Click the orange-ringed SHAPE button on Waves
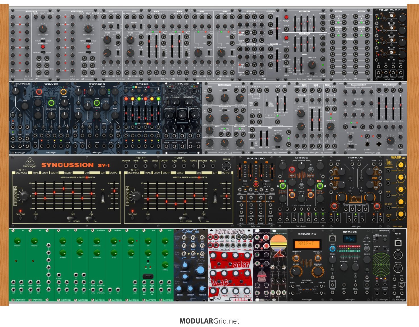The image size is (419, 327). tap(64, 92)
